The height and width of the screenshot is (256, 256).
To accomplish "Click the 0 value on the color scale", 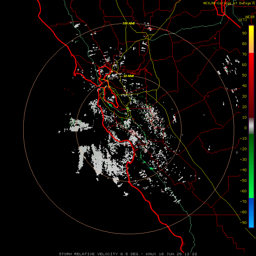I will 245,128.
